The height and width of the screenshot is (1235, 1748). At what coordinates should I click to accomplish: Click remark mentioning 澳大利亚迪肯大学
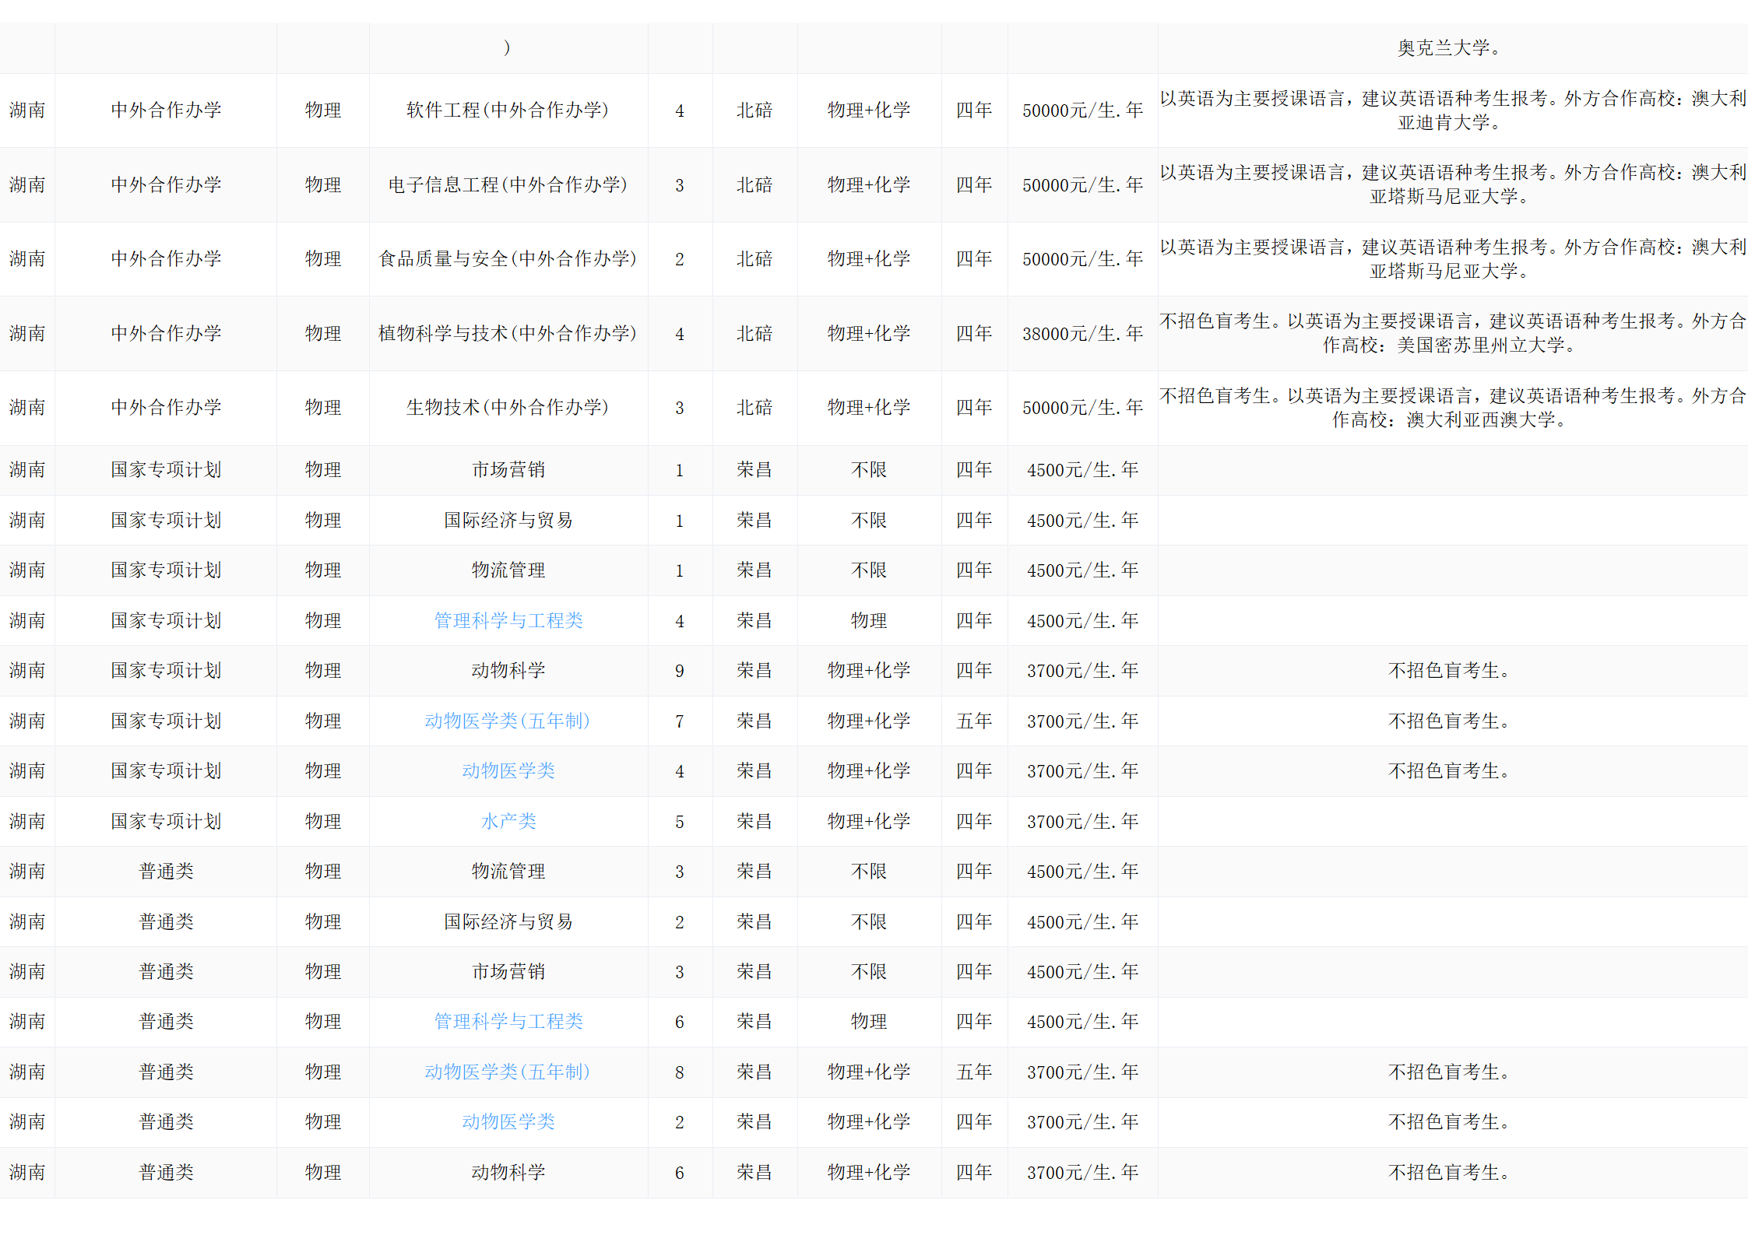pos(1451,110)
